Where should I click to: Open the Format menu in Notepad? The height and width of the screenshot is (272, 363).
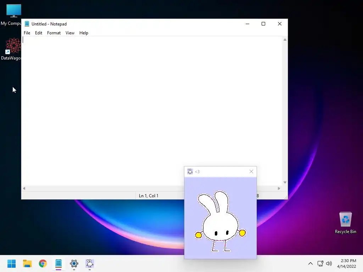point(54,33)
